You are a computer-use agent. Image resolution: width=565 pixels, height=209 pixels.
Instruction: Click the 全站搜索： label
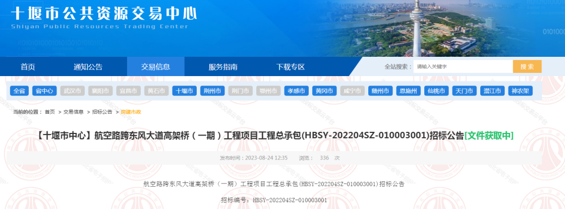click(x=398, y=67)
